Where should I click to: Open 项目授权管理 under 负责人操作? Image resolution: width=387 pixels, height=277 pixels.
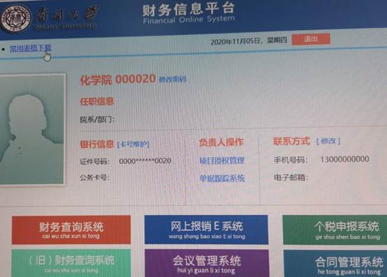pyautogui.click(x=222, y=160)
